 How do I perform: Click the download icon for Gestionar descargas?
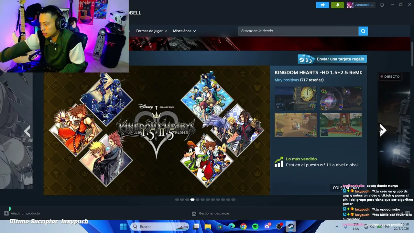click(194, 214)
